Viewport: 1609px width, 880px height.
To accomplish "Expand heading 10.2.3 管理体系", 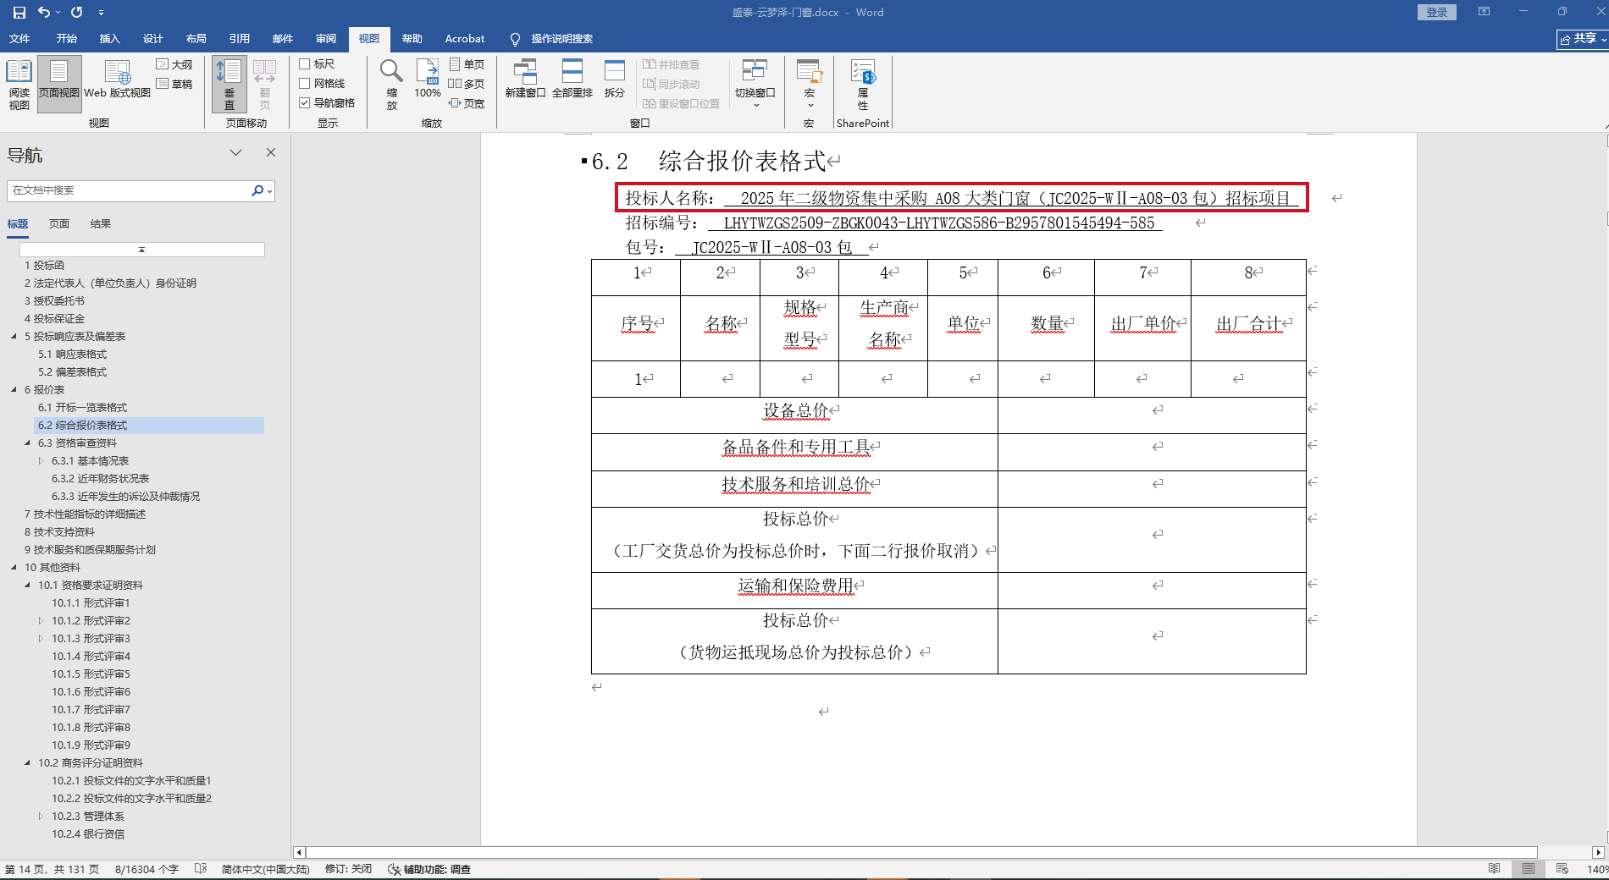I will (41, 817).
